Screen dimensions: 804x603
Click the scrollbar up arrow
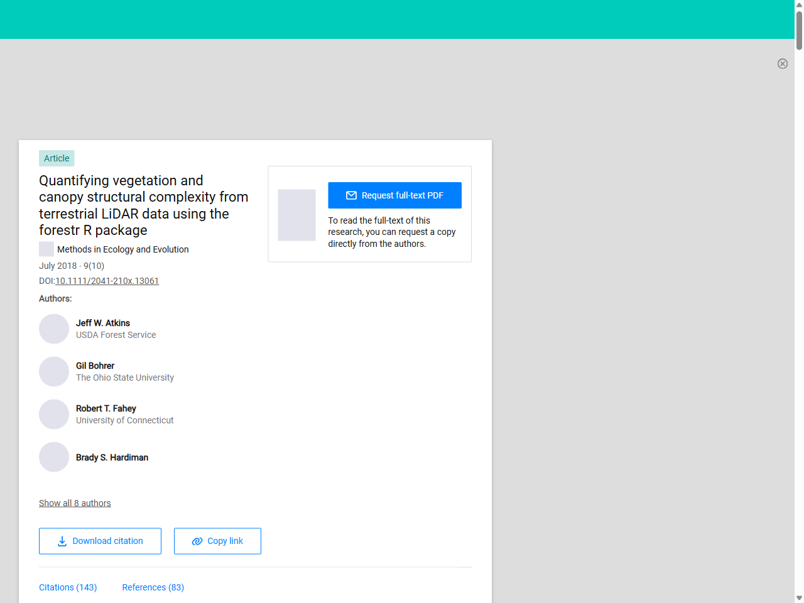click(x=799, y=4)
